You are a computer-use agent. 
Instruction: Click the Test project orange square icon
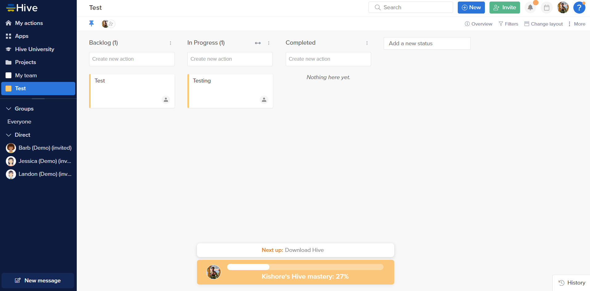(9, 88)
